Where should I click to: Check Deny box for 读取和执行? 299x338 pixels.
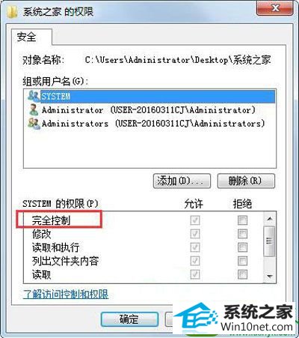(x=242, y=247)
